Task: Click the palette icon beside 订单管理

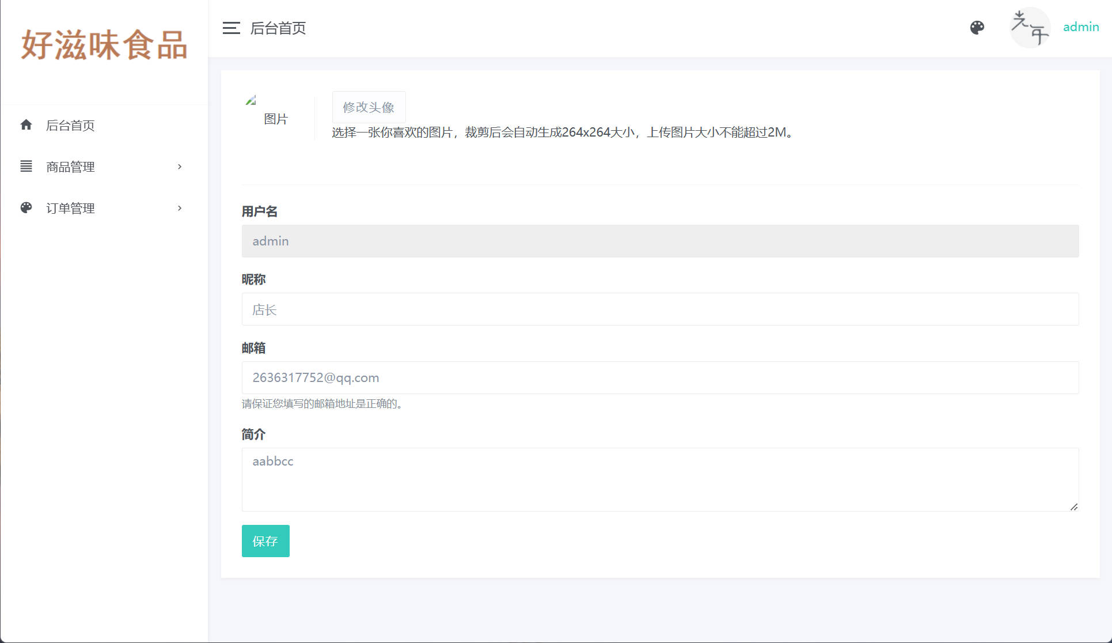Action: [x=26, y=207]
